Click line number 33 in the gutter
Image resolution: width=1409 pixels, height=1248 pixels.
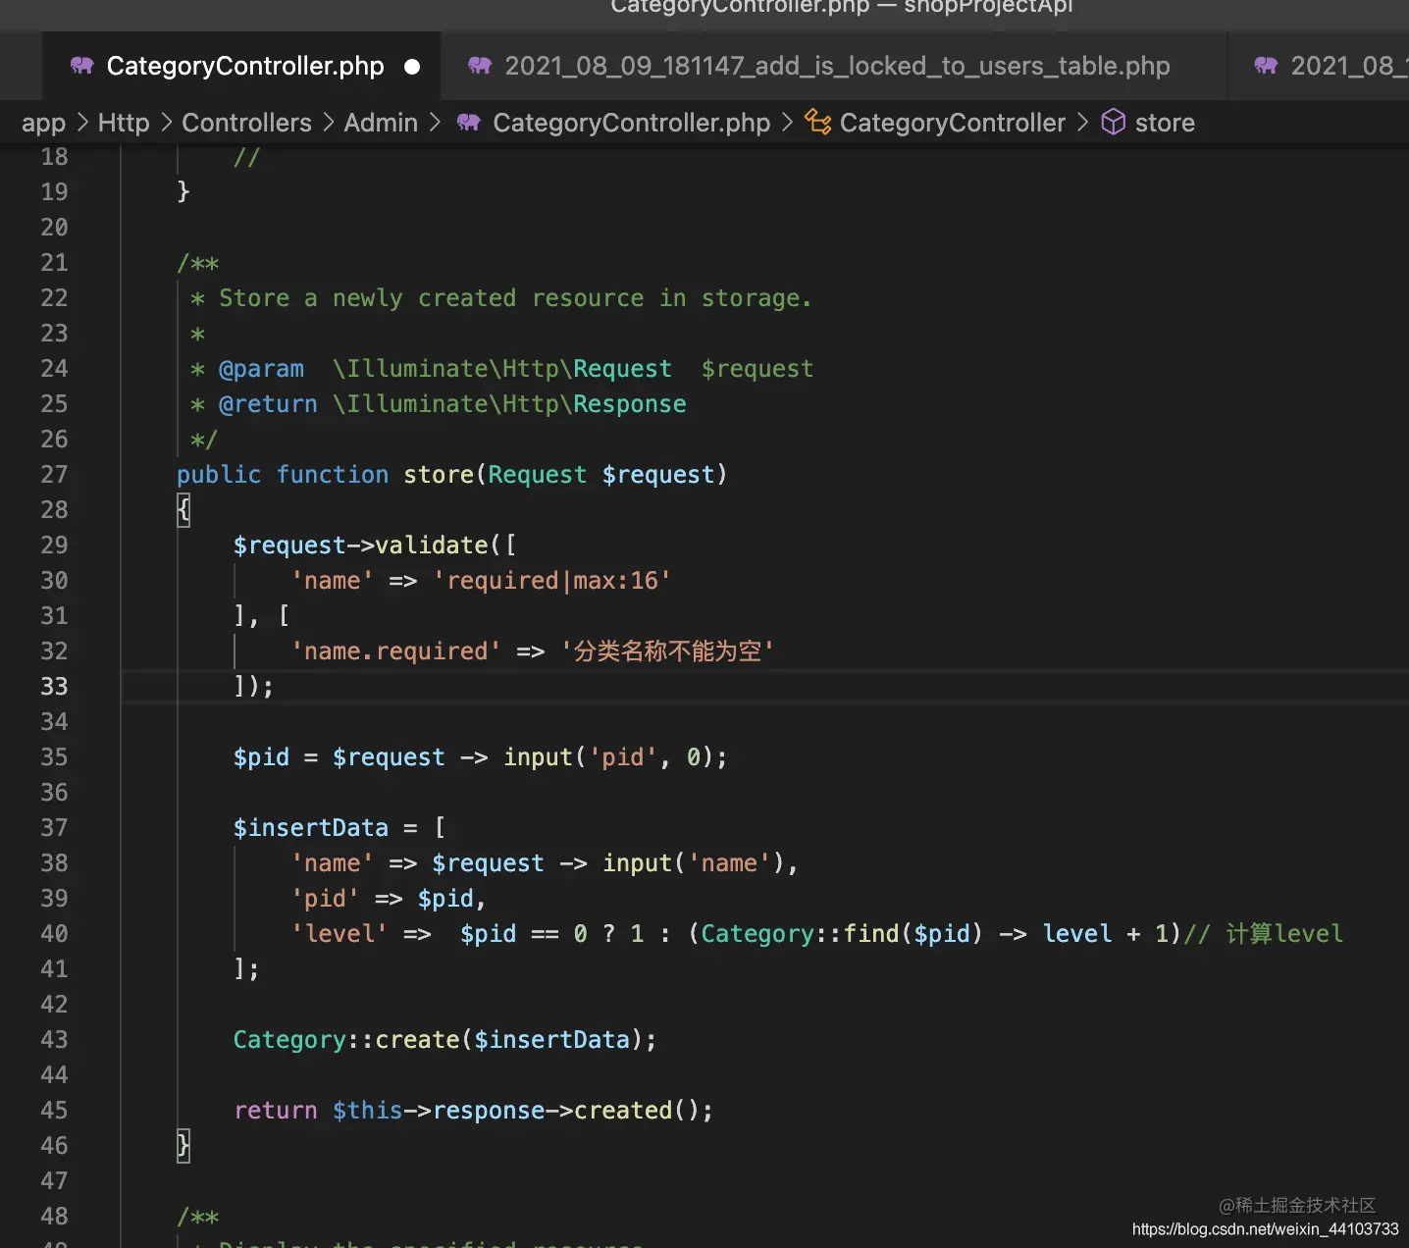tap(55, 687)
